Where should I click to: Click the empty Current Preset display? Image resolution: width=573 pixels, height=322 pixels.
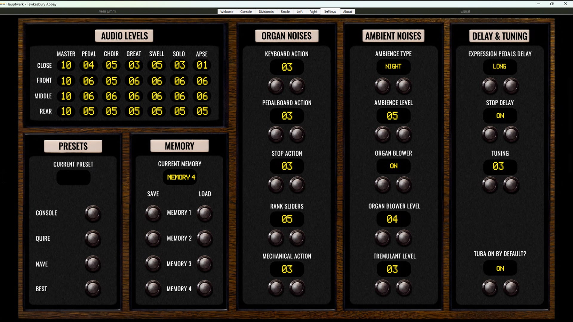(73, 178)
